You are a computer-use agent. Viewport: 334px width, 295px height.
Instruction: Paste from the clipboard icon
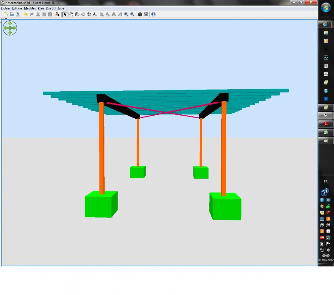click(50, 14)
